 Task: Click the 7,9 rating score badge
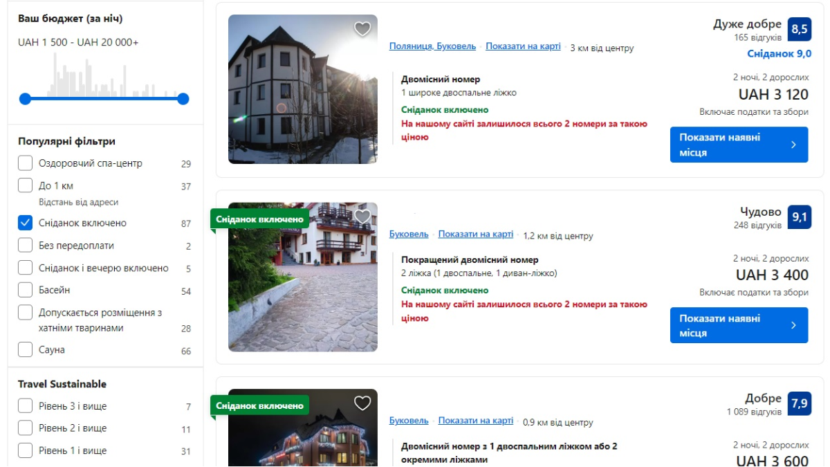click(x=799, y=403)
